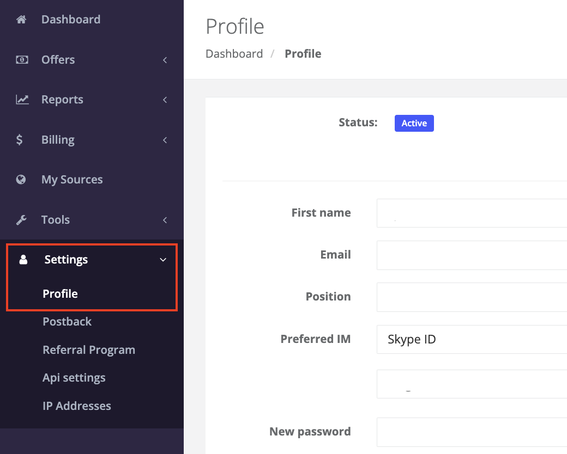This screenshot has height=454, width=567.
Task: Click the Dashboard breadcrumb link
Action: click(x=234, y=53)
